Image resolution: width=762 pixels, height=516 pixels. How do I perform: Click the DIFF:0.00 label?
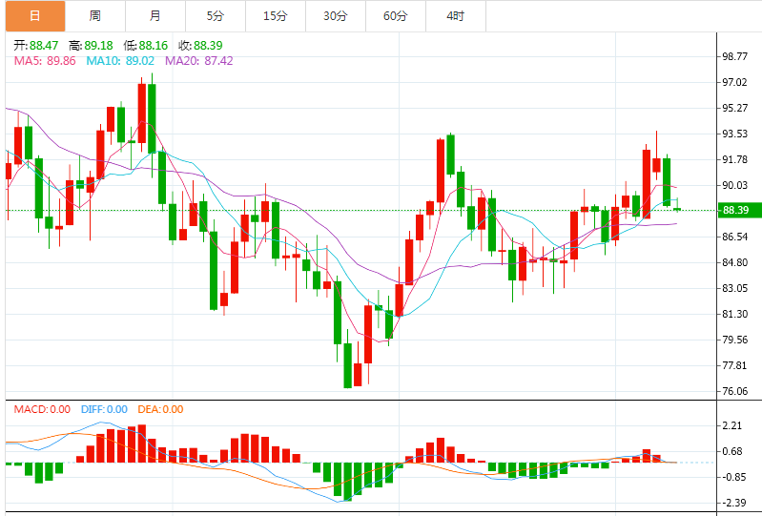[105, 409]
